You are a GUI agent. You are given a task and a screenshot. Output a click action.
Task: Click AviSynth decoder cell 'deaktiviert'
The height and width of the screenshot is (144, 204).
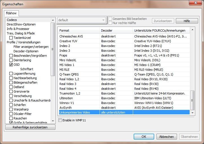(x=116, y=108)
